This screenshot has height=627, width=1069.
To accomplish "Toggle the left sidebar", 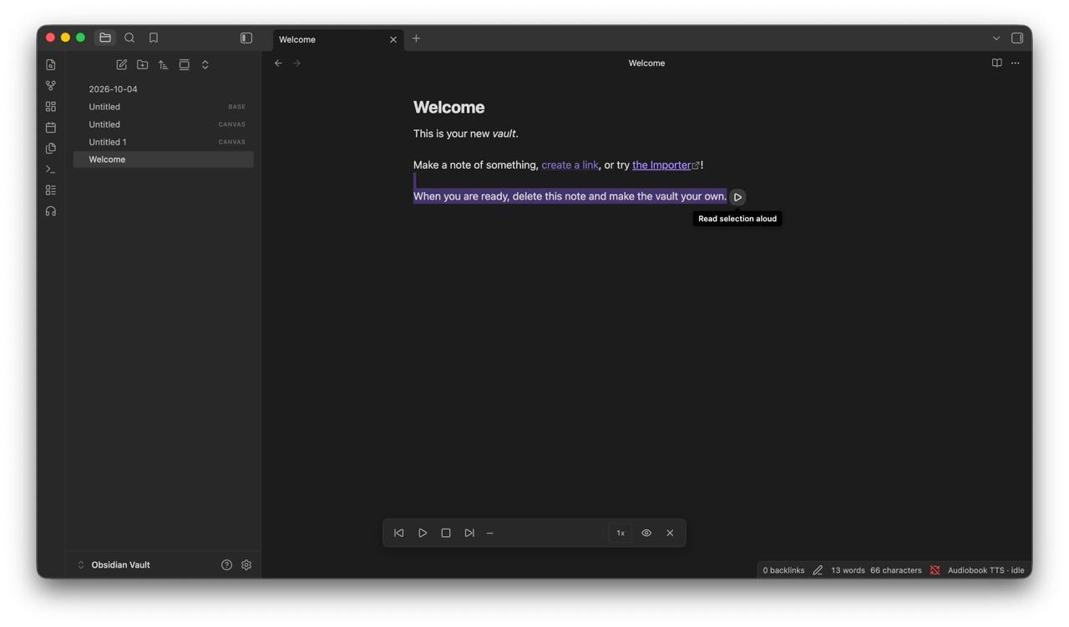I will [246, 38].
